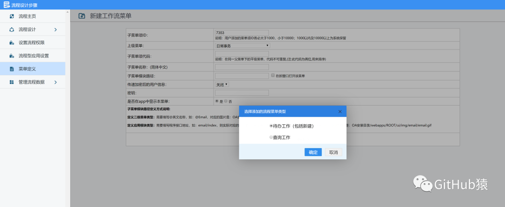Click the 选择添加的流程菜单类型 dialog title
The image size is (505, 207).
[x=265, y=111]
